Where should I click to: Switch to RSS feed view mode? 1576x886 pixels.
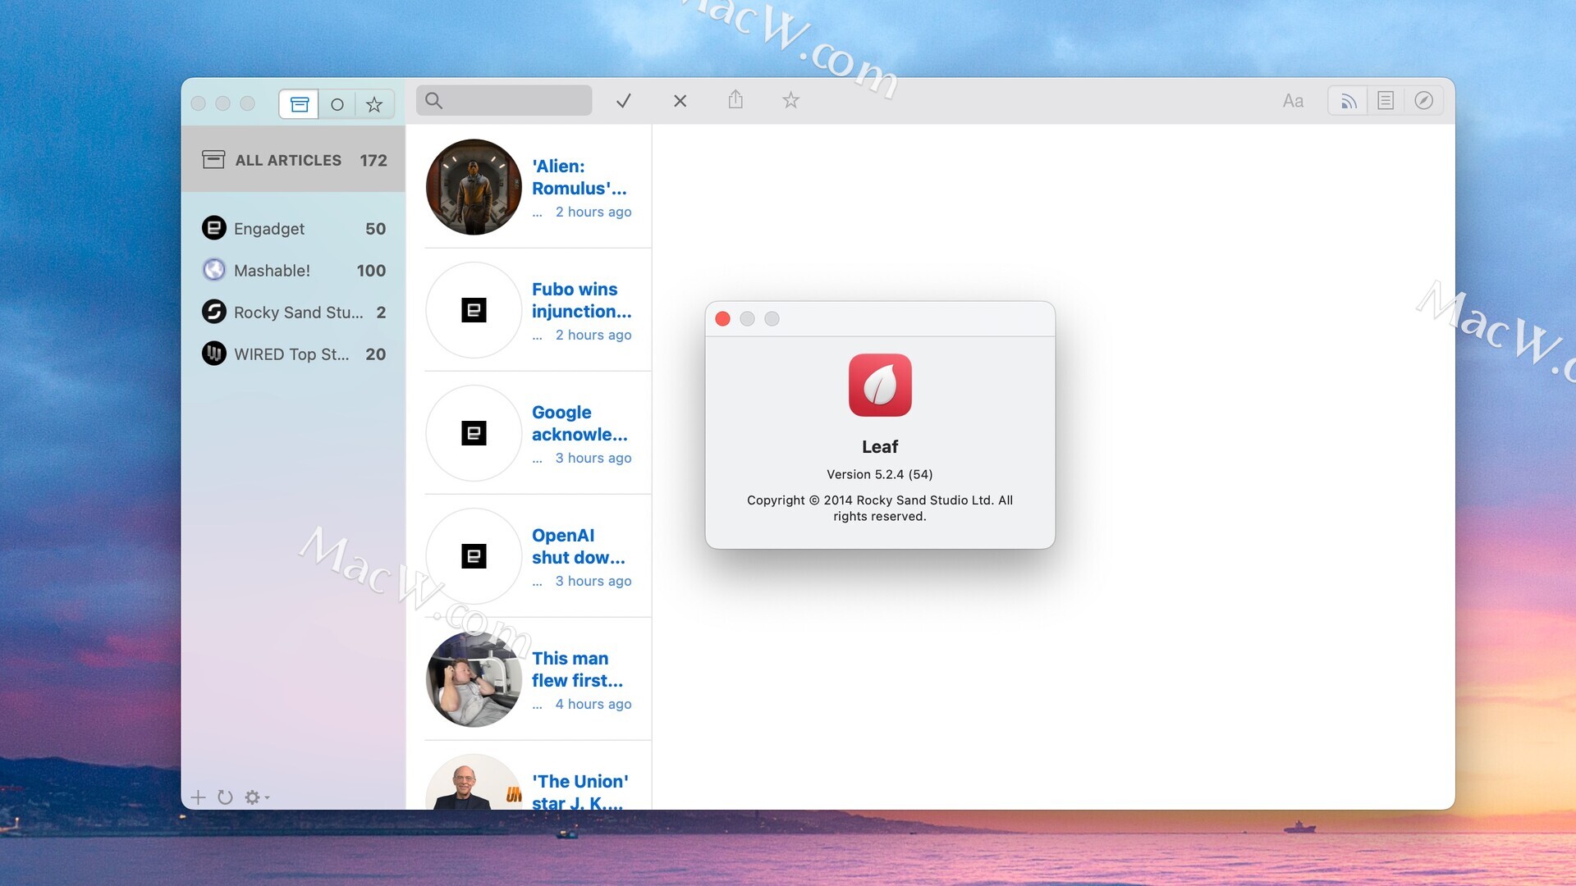pos(1348,101)
